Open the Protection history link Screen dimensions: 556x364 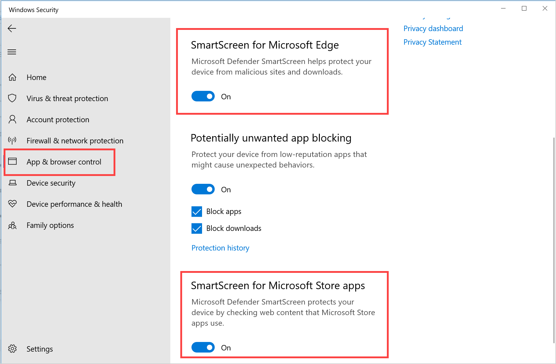(x=220, y=248)
